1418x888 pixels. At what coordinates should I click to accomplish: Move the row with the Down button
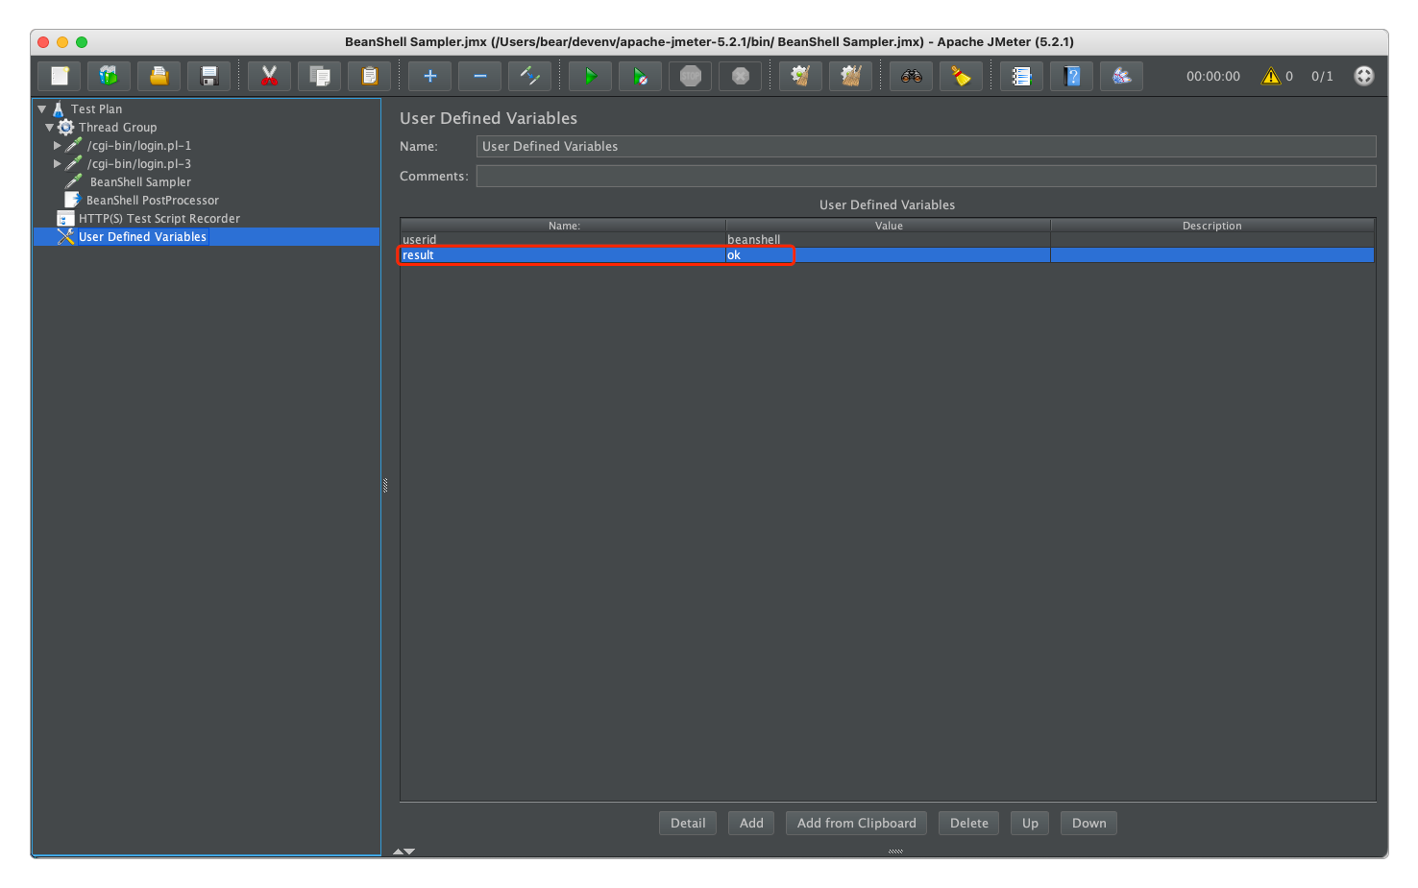(1089, 823)
